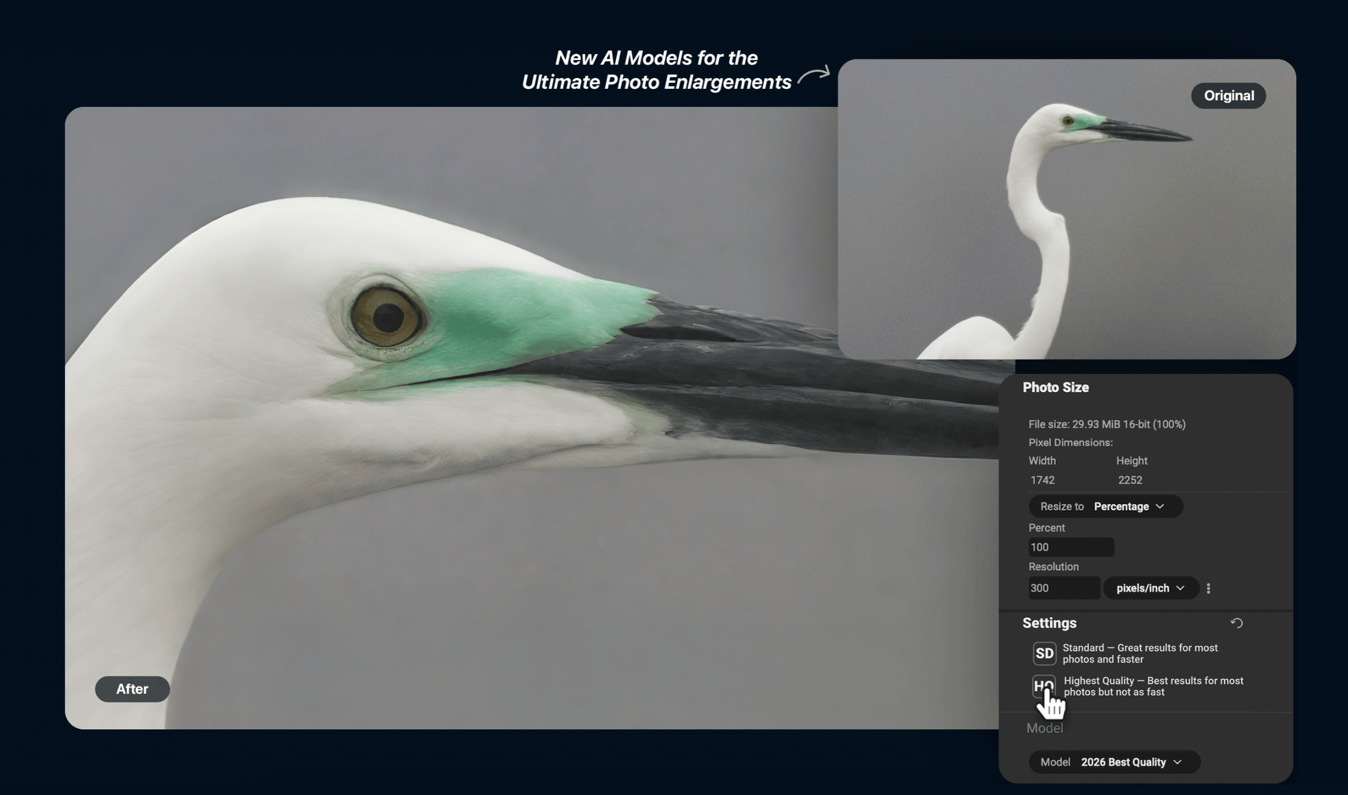This screenshot has width=1348, height=795.
Task: Open the three-dot menu beside pixels/inch
Action: coord(1210,588)
